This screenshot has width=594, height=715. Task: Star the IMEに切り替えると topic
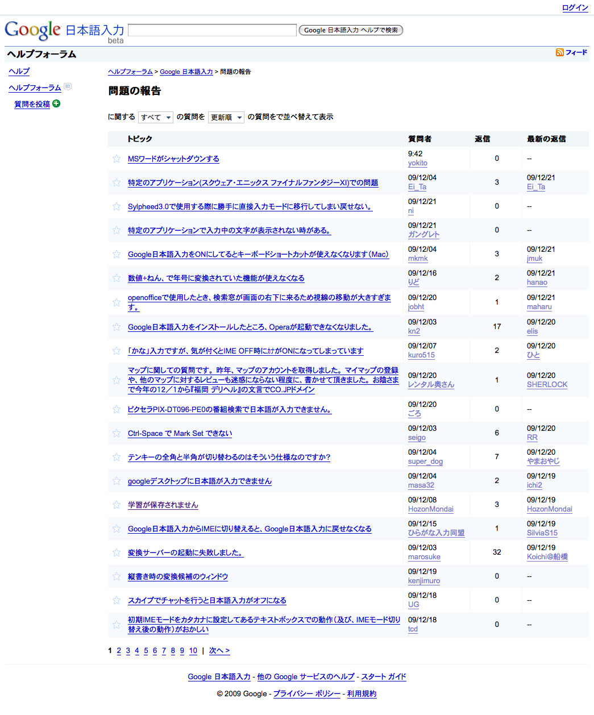[x=117, y=529]
